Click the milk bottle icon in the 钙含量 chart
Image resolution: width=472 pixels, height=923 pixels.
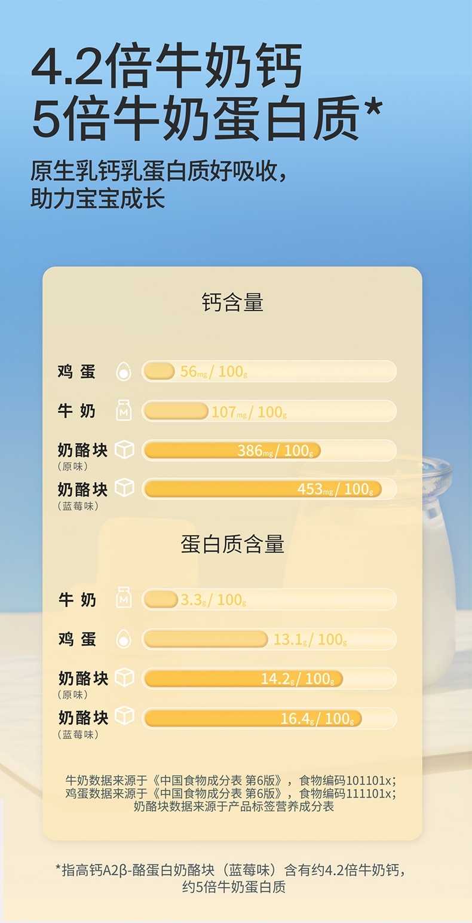click(124, 411)
